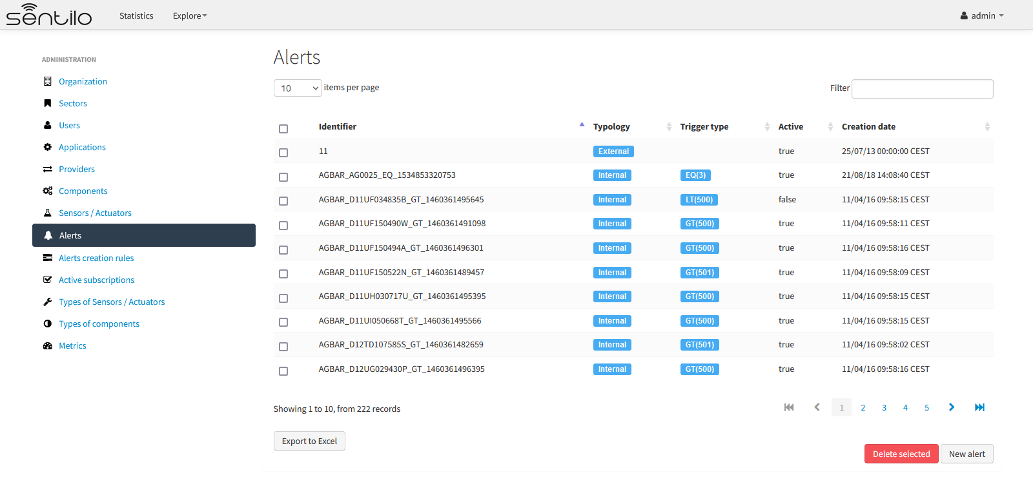Click the Alerts bell icon
1033x484 pixels.
(48, 235)
